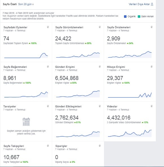Open info icon for Tavsiyeler card
Viewport: 164px width, 167px height.
pyautogui.click(x=48, y=106)
